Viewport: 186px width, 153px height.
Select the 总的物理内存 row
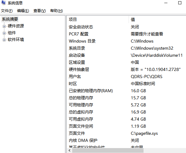click(x=126, y=98)
